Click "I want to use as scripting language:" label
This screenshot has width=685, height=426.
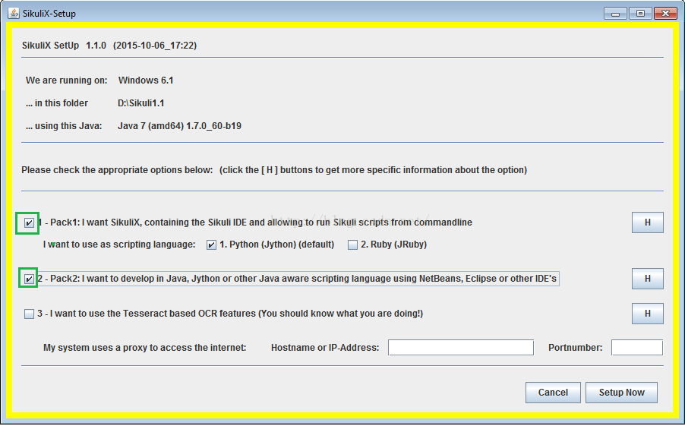[x=119, y=245]
